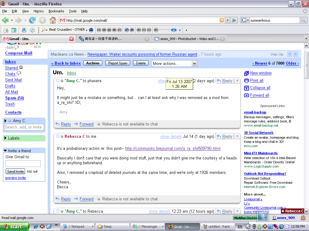Click the page vertical scrollbar thumb
Image resolution: width=309 pixels, height=231 pixels.
307,65
